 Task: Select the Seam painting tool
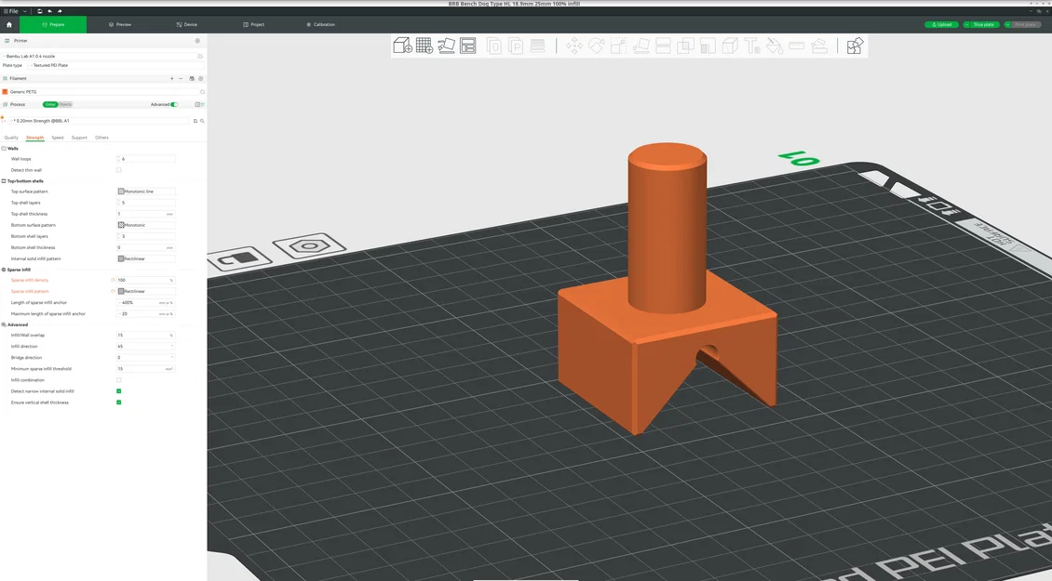(x=730, y=46)
